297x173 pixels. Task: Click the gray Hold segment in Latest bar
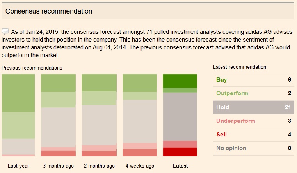(x=180, y=117)
